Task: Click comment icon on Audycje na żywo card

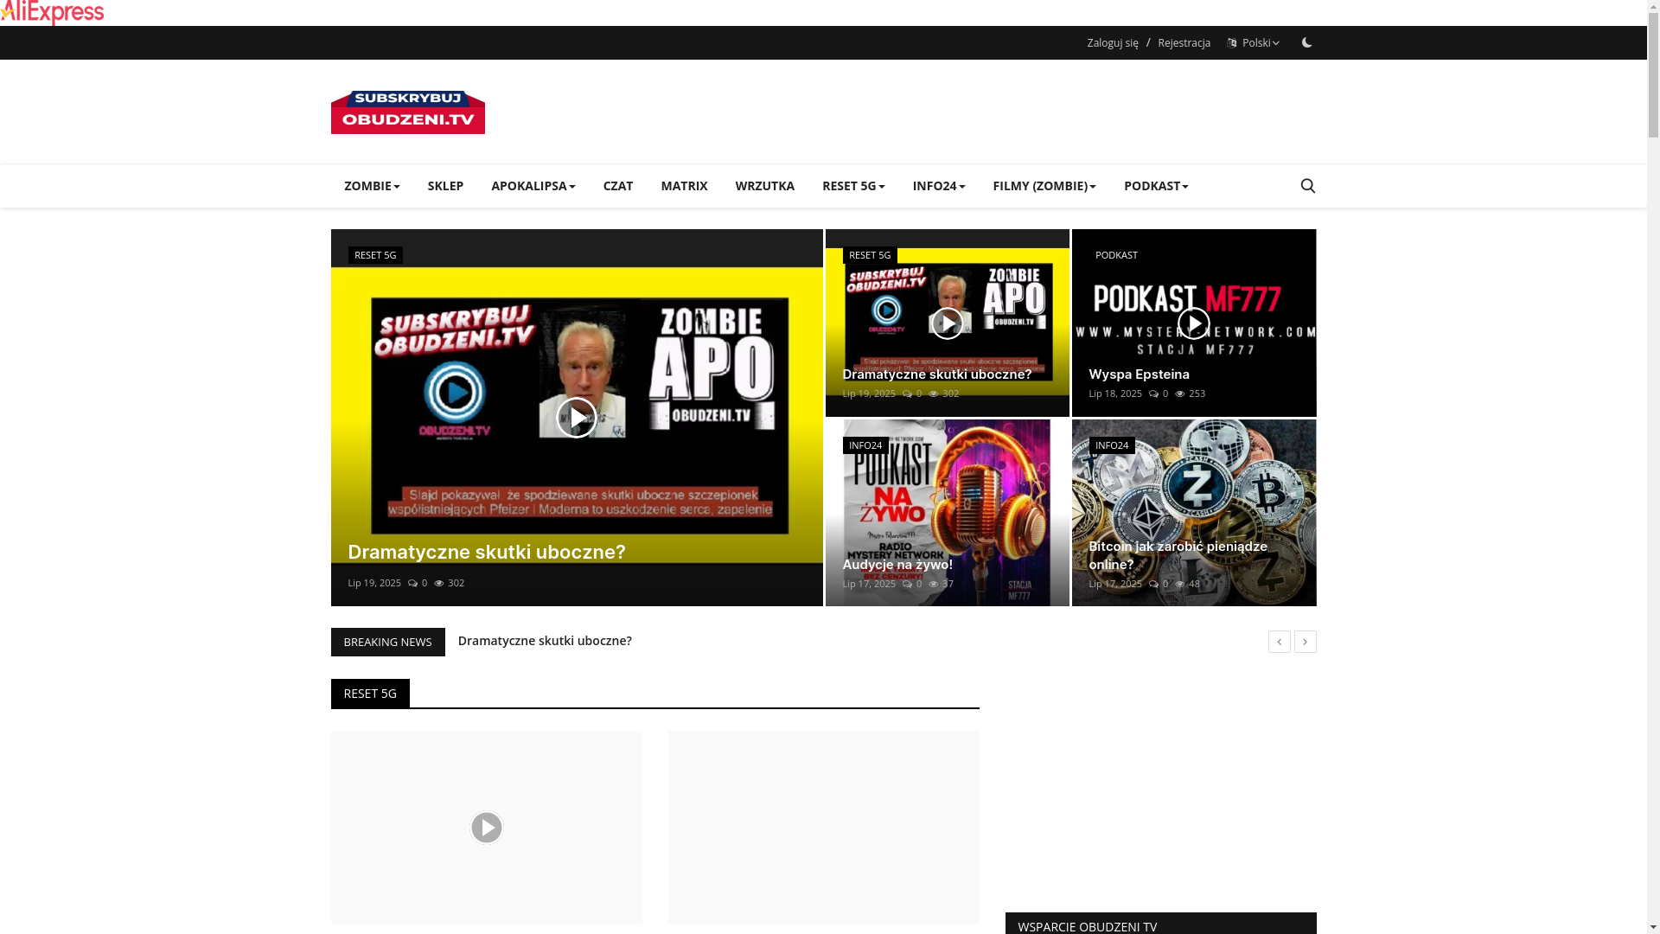Action: (x=907, y=584)
